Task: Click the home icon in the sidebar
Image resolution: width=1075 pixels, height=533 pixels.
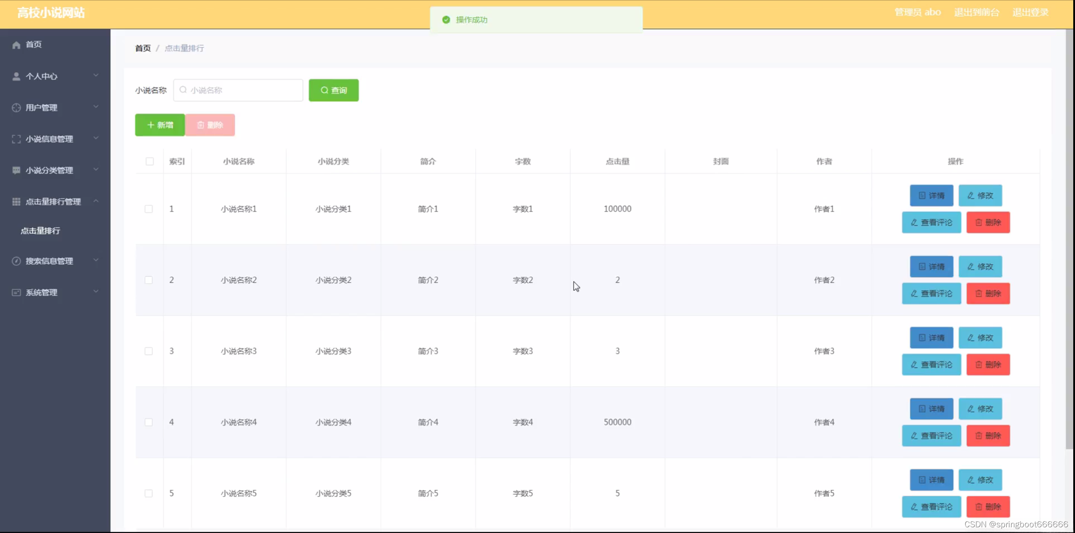Action: click(16, 45)
